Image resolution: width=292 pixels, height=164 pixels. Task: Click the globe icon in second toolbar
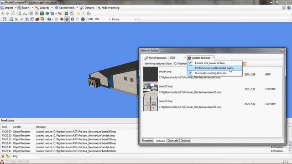[x=47, y=13]
